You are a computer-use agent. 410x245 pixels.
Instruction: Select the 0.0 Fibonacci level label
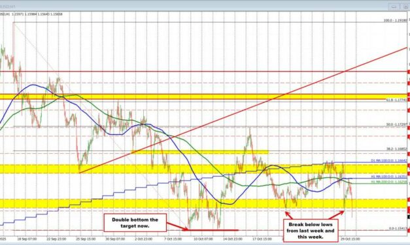click(398, 229)
